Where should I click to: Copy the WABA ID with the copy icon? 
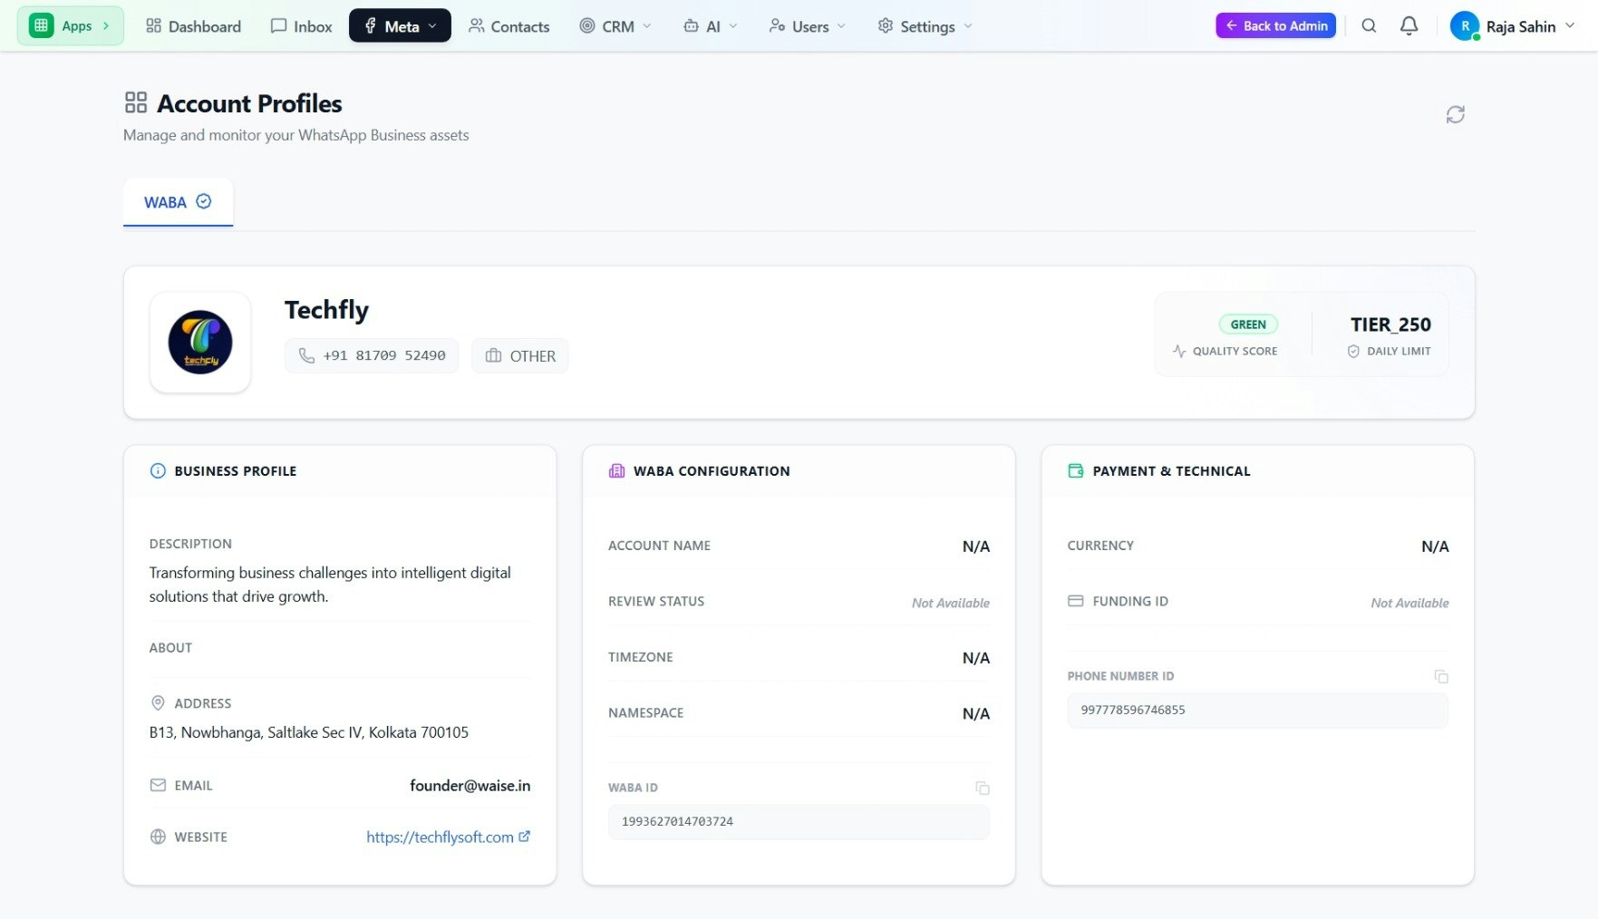coord(982,788)
